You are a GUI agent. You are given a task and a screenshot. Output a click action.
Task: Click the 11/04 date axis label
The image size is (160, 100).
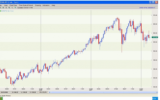coord(32,89)
